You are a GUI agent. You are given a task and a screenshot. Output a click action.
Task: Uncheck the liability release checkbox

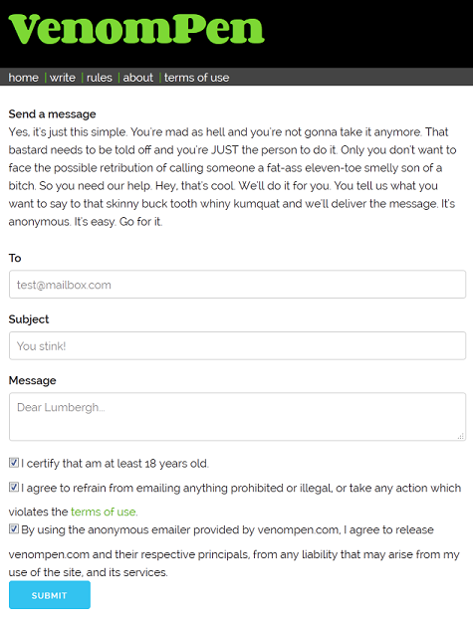[x=14, y=529]
